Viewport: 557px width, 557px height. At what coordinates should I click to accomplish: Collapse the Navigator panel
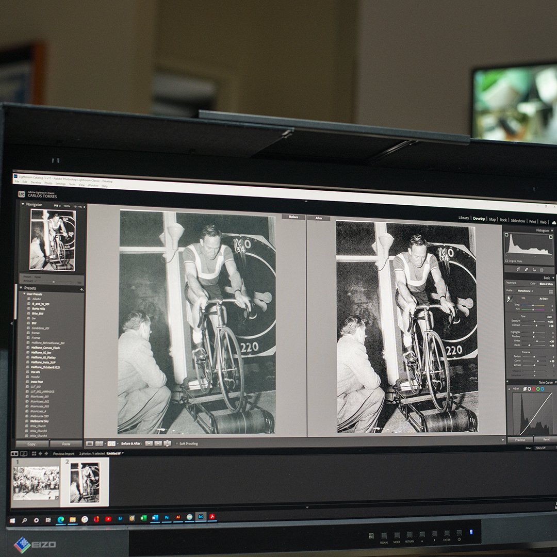point(23,204)
